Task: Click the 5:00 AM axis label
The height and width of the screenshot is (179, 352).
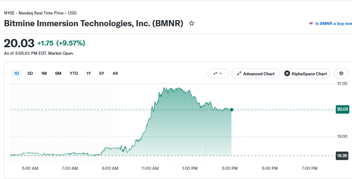Action: [x=30, y=168]
